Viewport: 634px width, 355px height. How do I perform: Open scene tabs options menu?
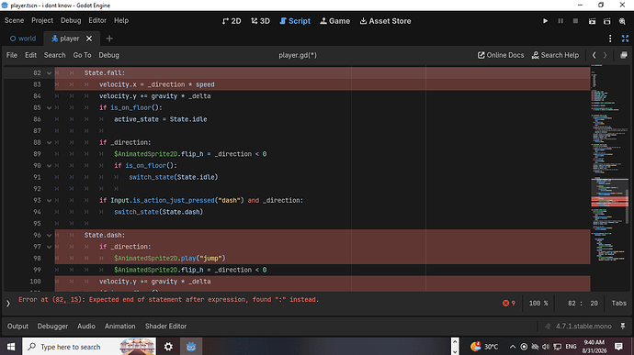(x=610, y=39)
